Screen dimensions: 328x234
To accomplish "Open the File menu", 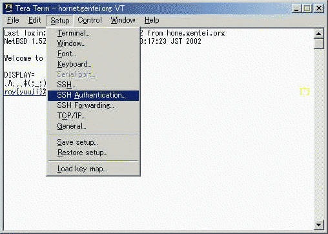I will [x=13, y=20].
